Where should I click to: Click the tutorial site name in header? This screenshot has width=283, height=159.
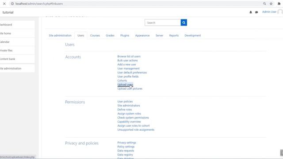8,12
